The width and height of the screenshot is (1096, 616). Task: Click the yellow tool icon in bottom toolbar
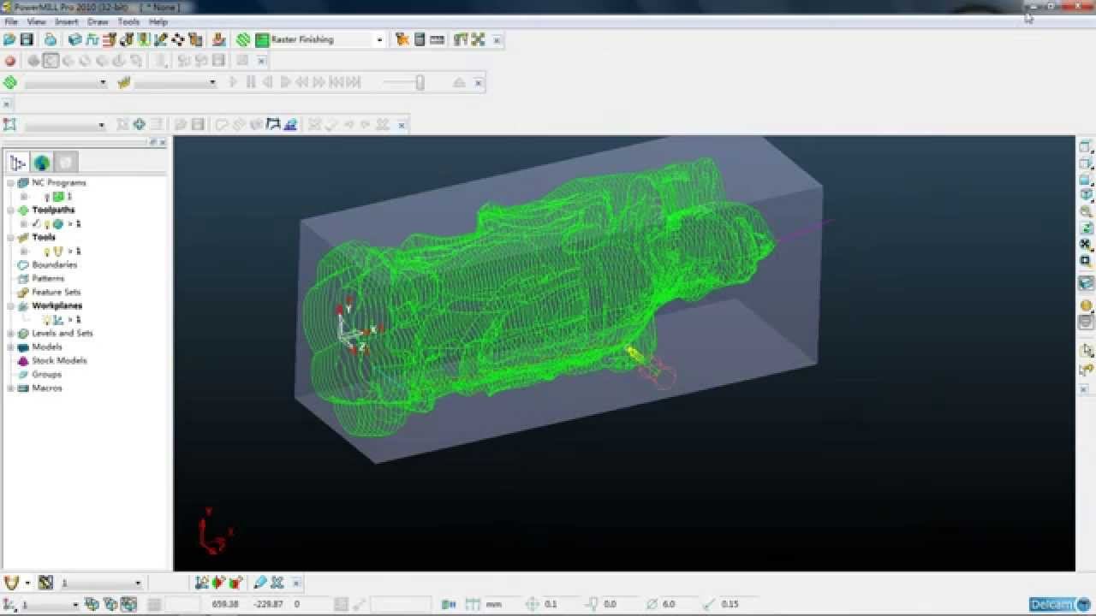(x=11, y=583)
